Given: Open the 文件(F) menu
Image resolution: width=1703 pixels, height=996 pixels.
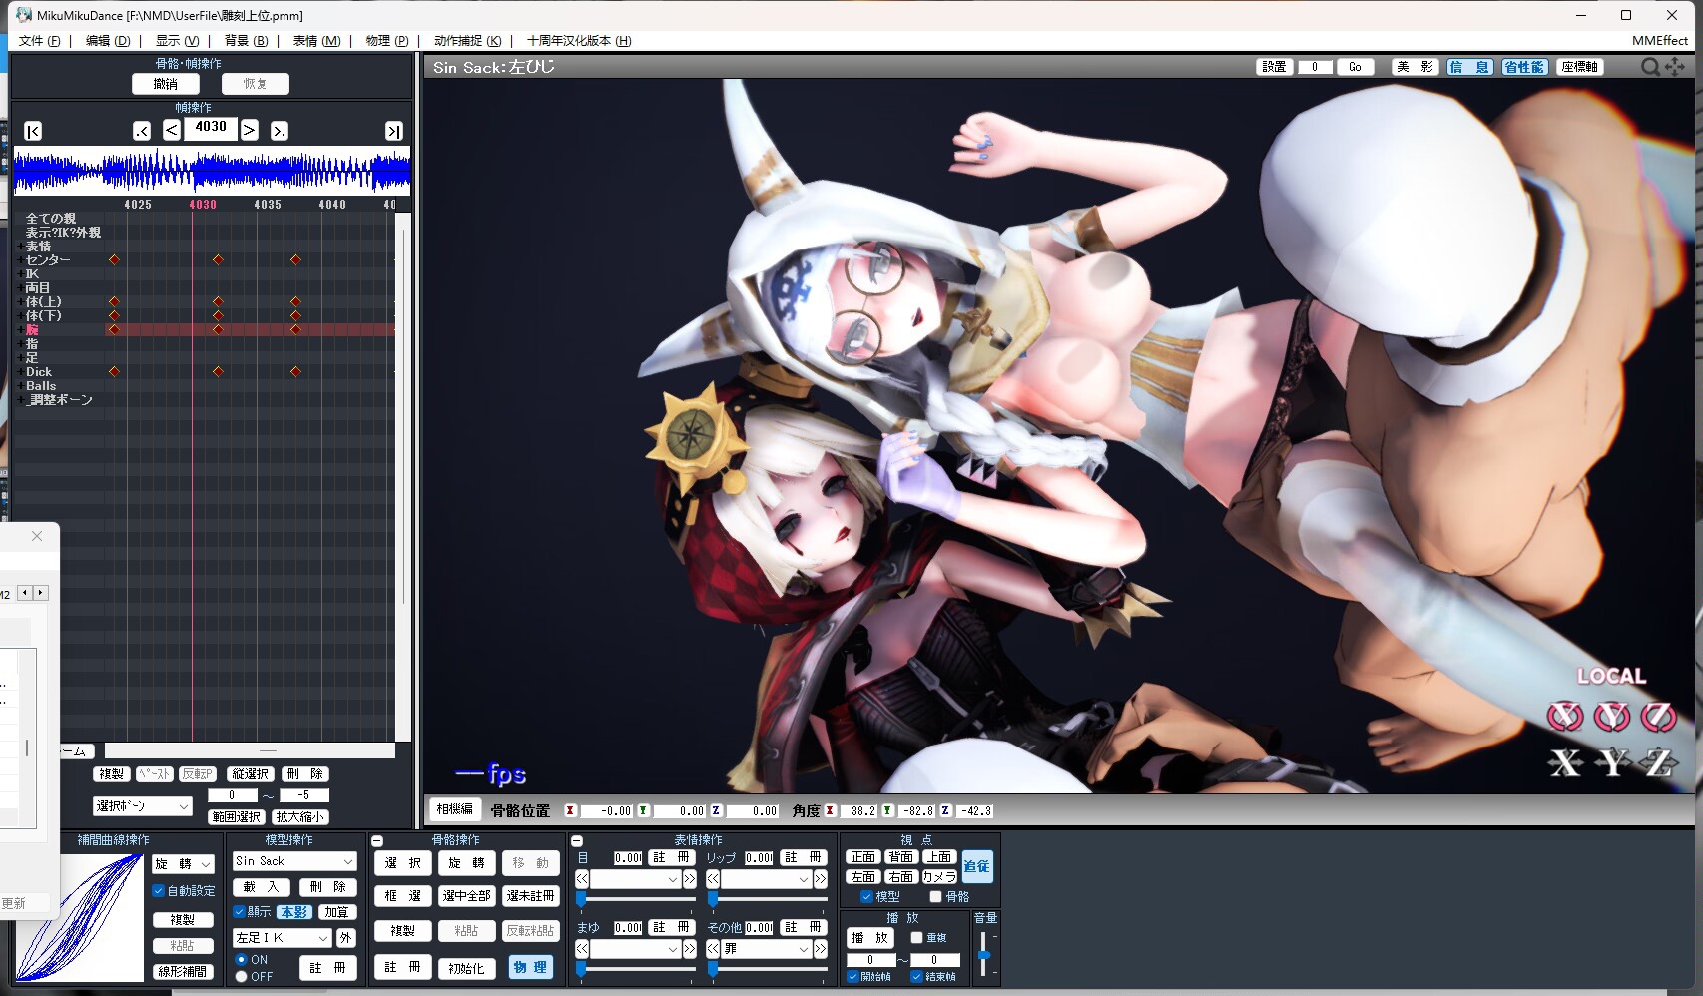Looking at the screenshot, I should coord(39,41).
